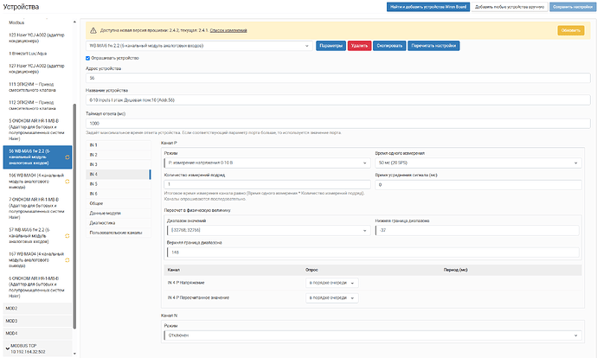Click the 'Адрес устройства' input field
This screenshot has width=597, height=358.
click(338, 78)
